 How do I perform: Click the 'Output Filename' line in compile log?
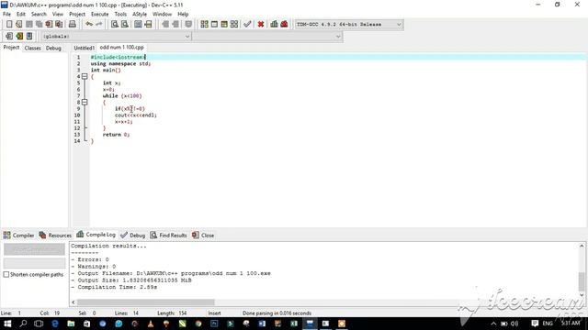171,273
